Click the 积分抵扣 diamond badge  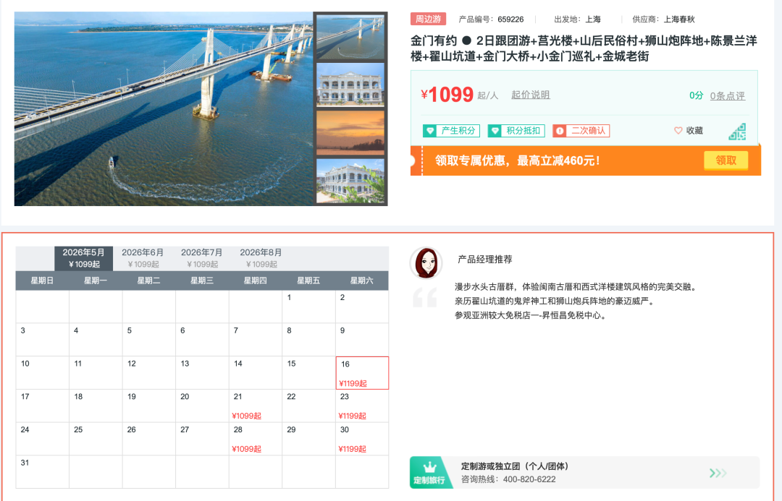(516, 130)
